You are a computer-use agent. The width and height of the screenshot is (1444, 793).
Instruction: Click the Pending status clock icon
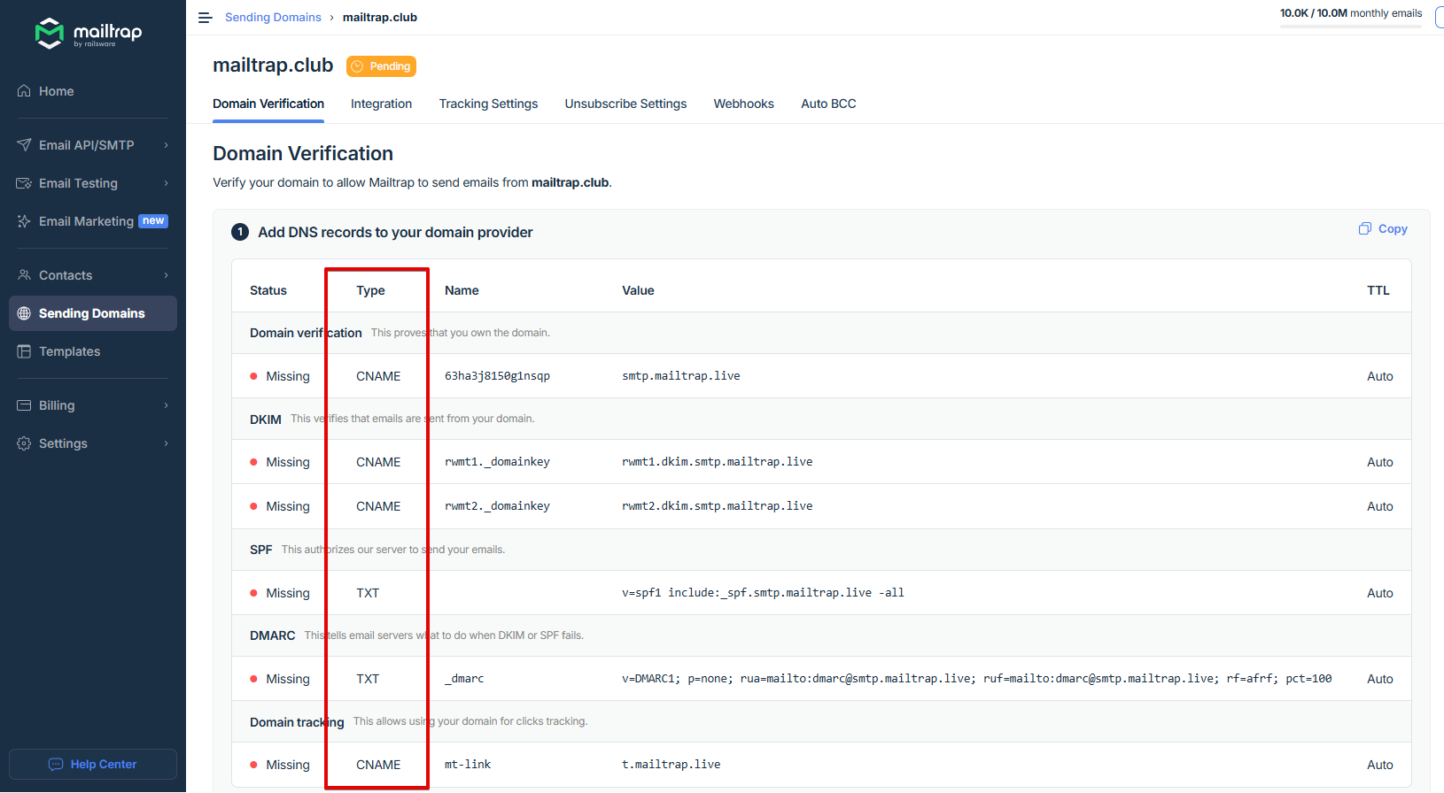pos(357,66)
